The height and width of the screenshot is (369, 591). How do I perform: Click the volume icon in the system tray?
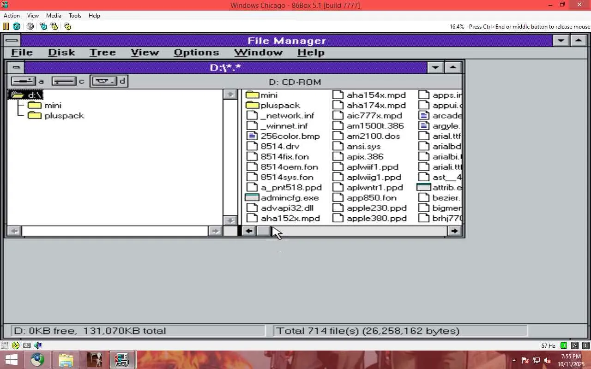pyautogui.click(x=548, y=360)
